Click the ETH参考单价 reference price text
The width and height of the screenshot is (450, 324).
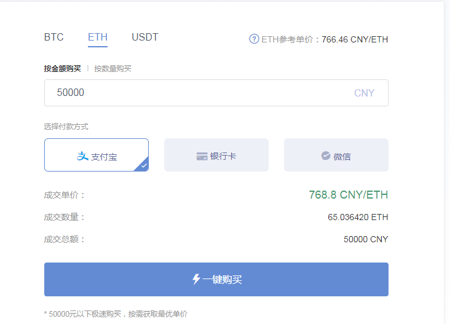click(x=325, y=39)
